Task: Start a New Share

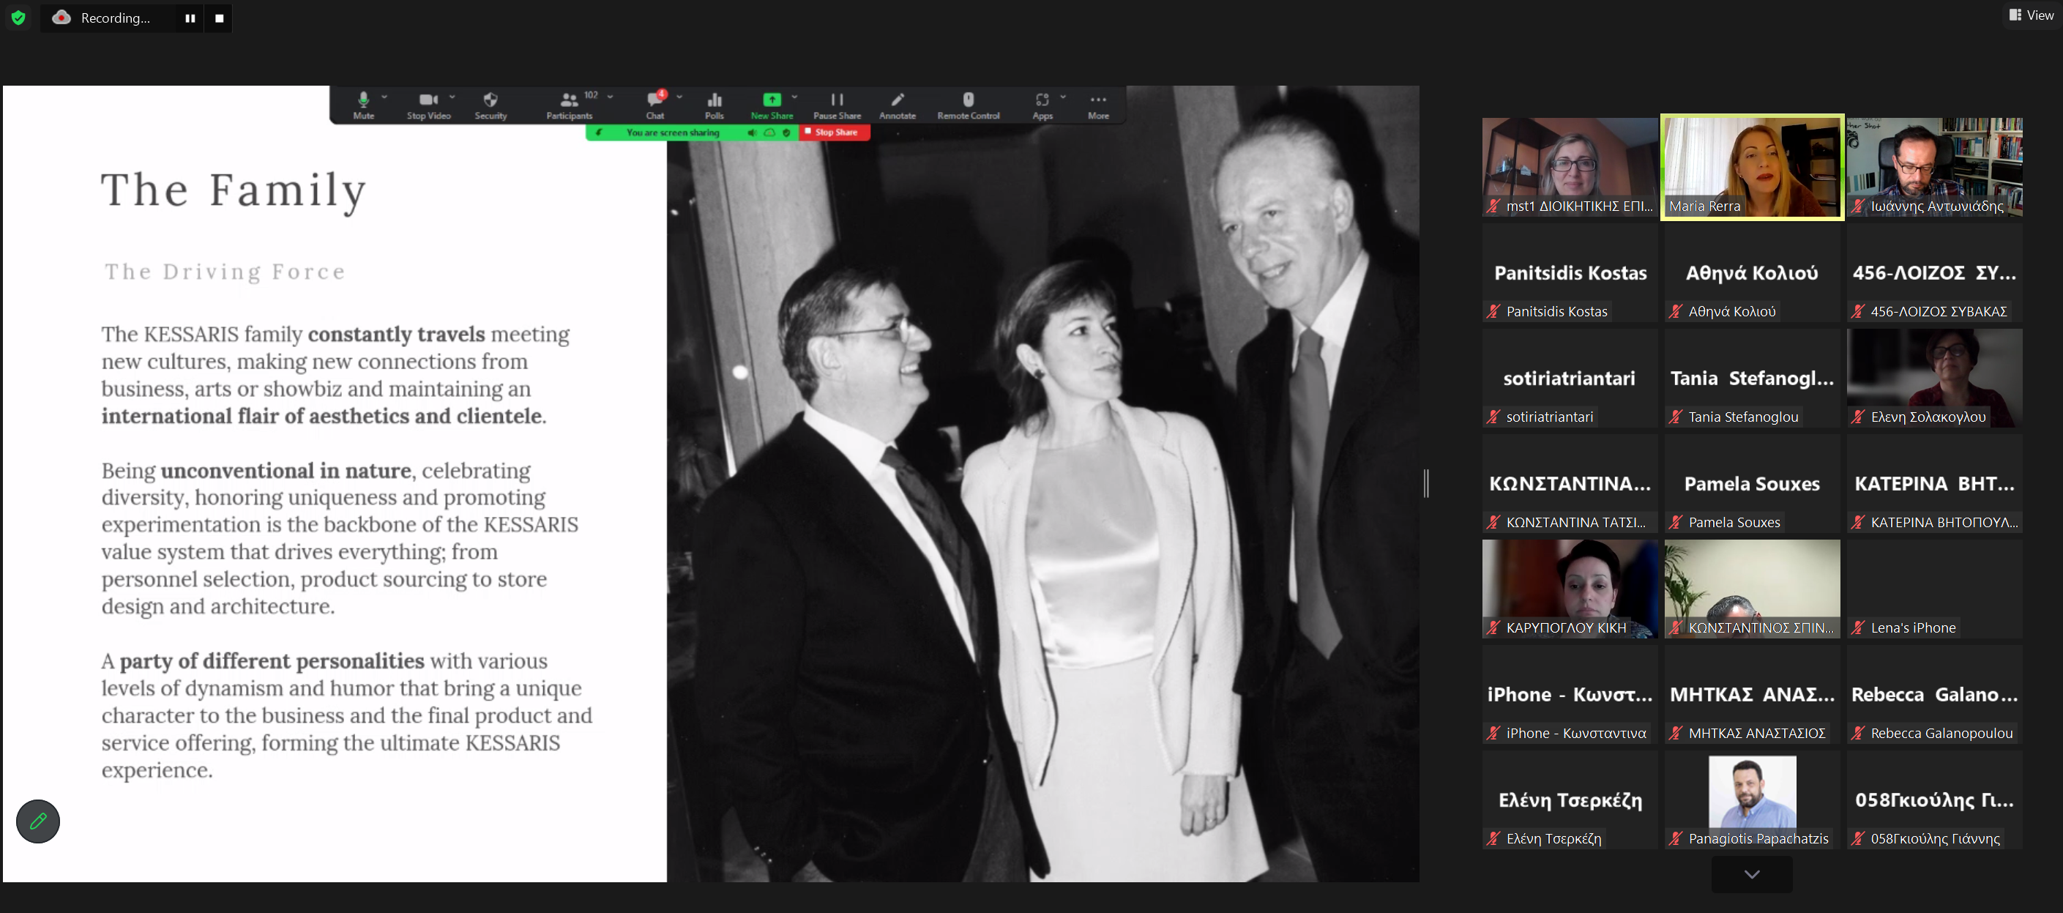Action: click(771, 105)
